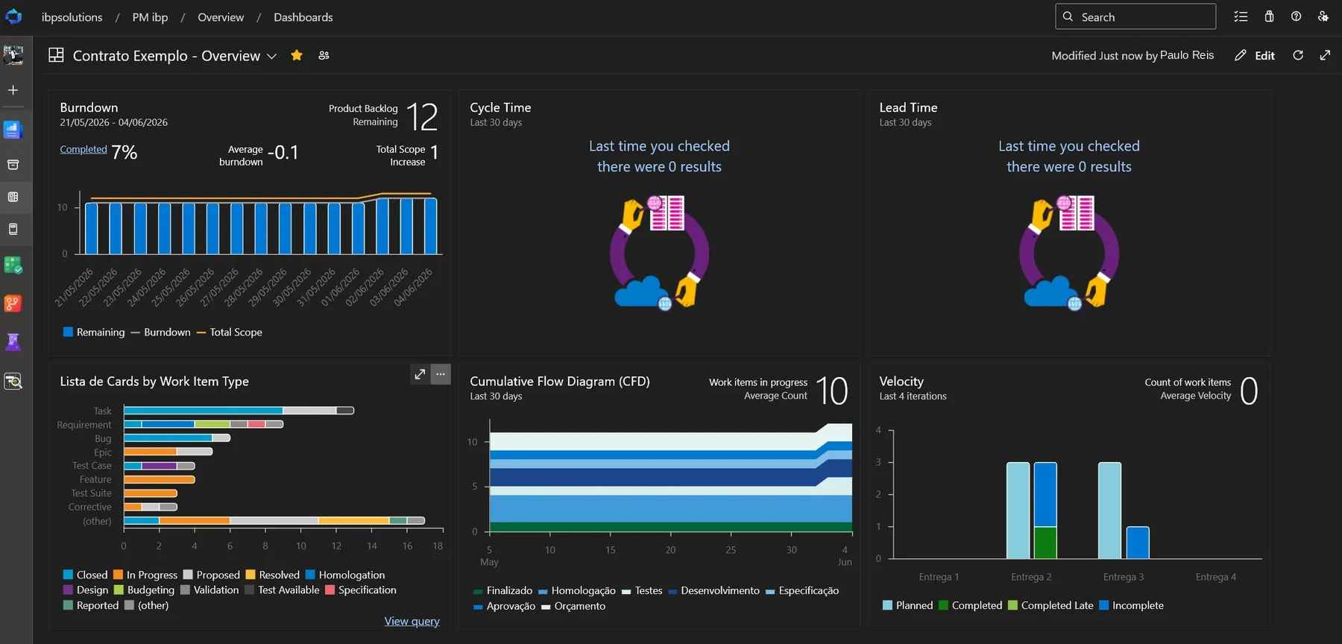Open the blue Overview hub icon
The image size is (1342, 644).
13,130
